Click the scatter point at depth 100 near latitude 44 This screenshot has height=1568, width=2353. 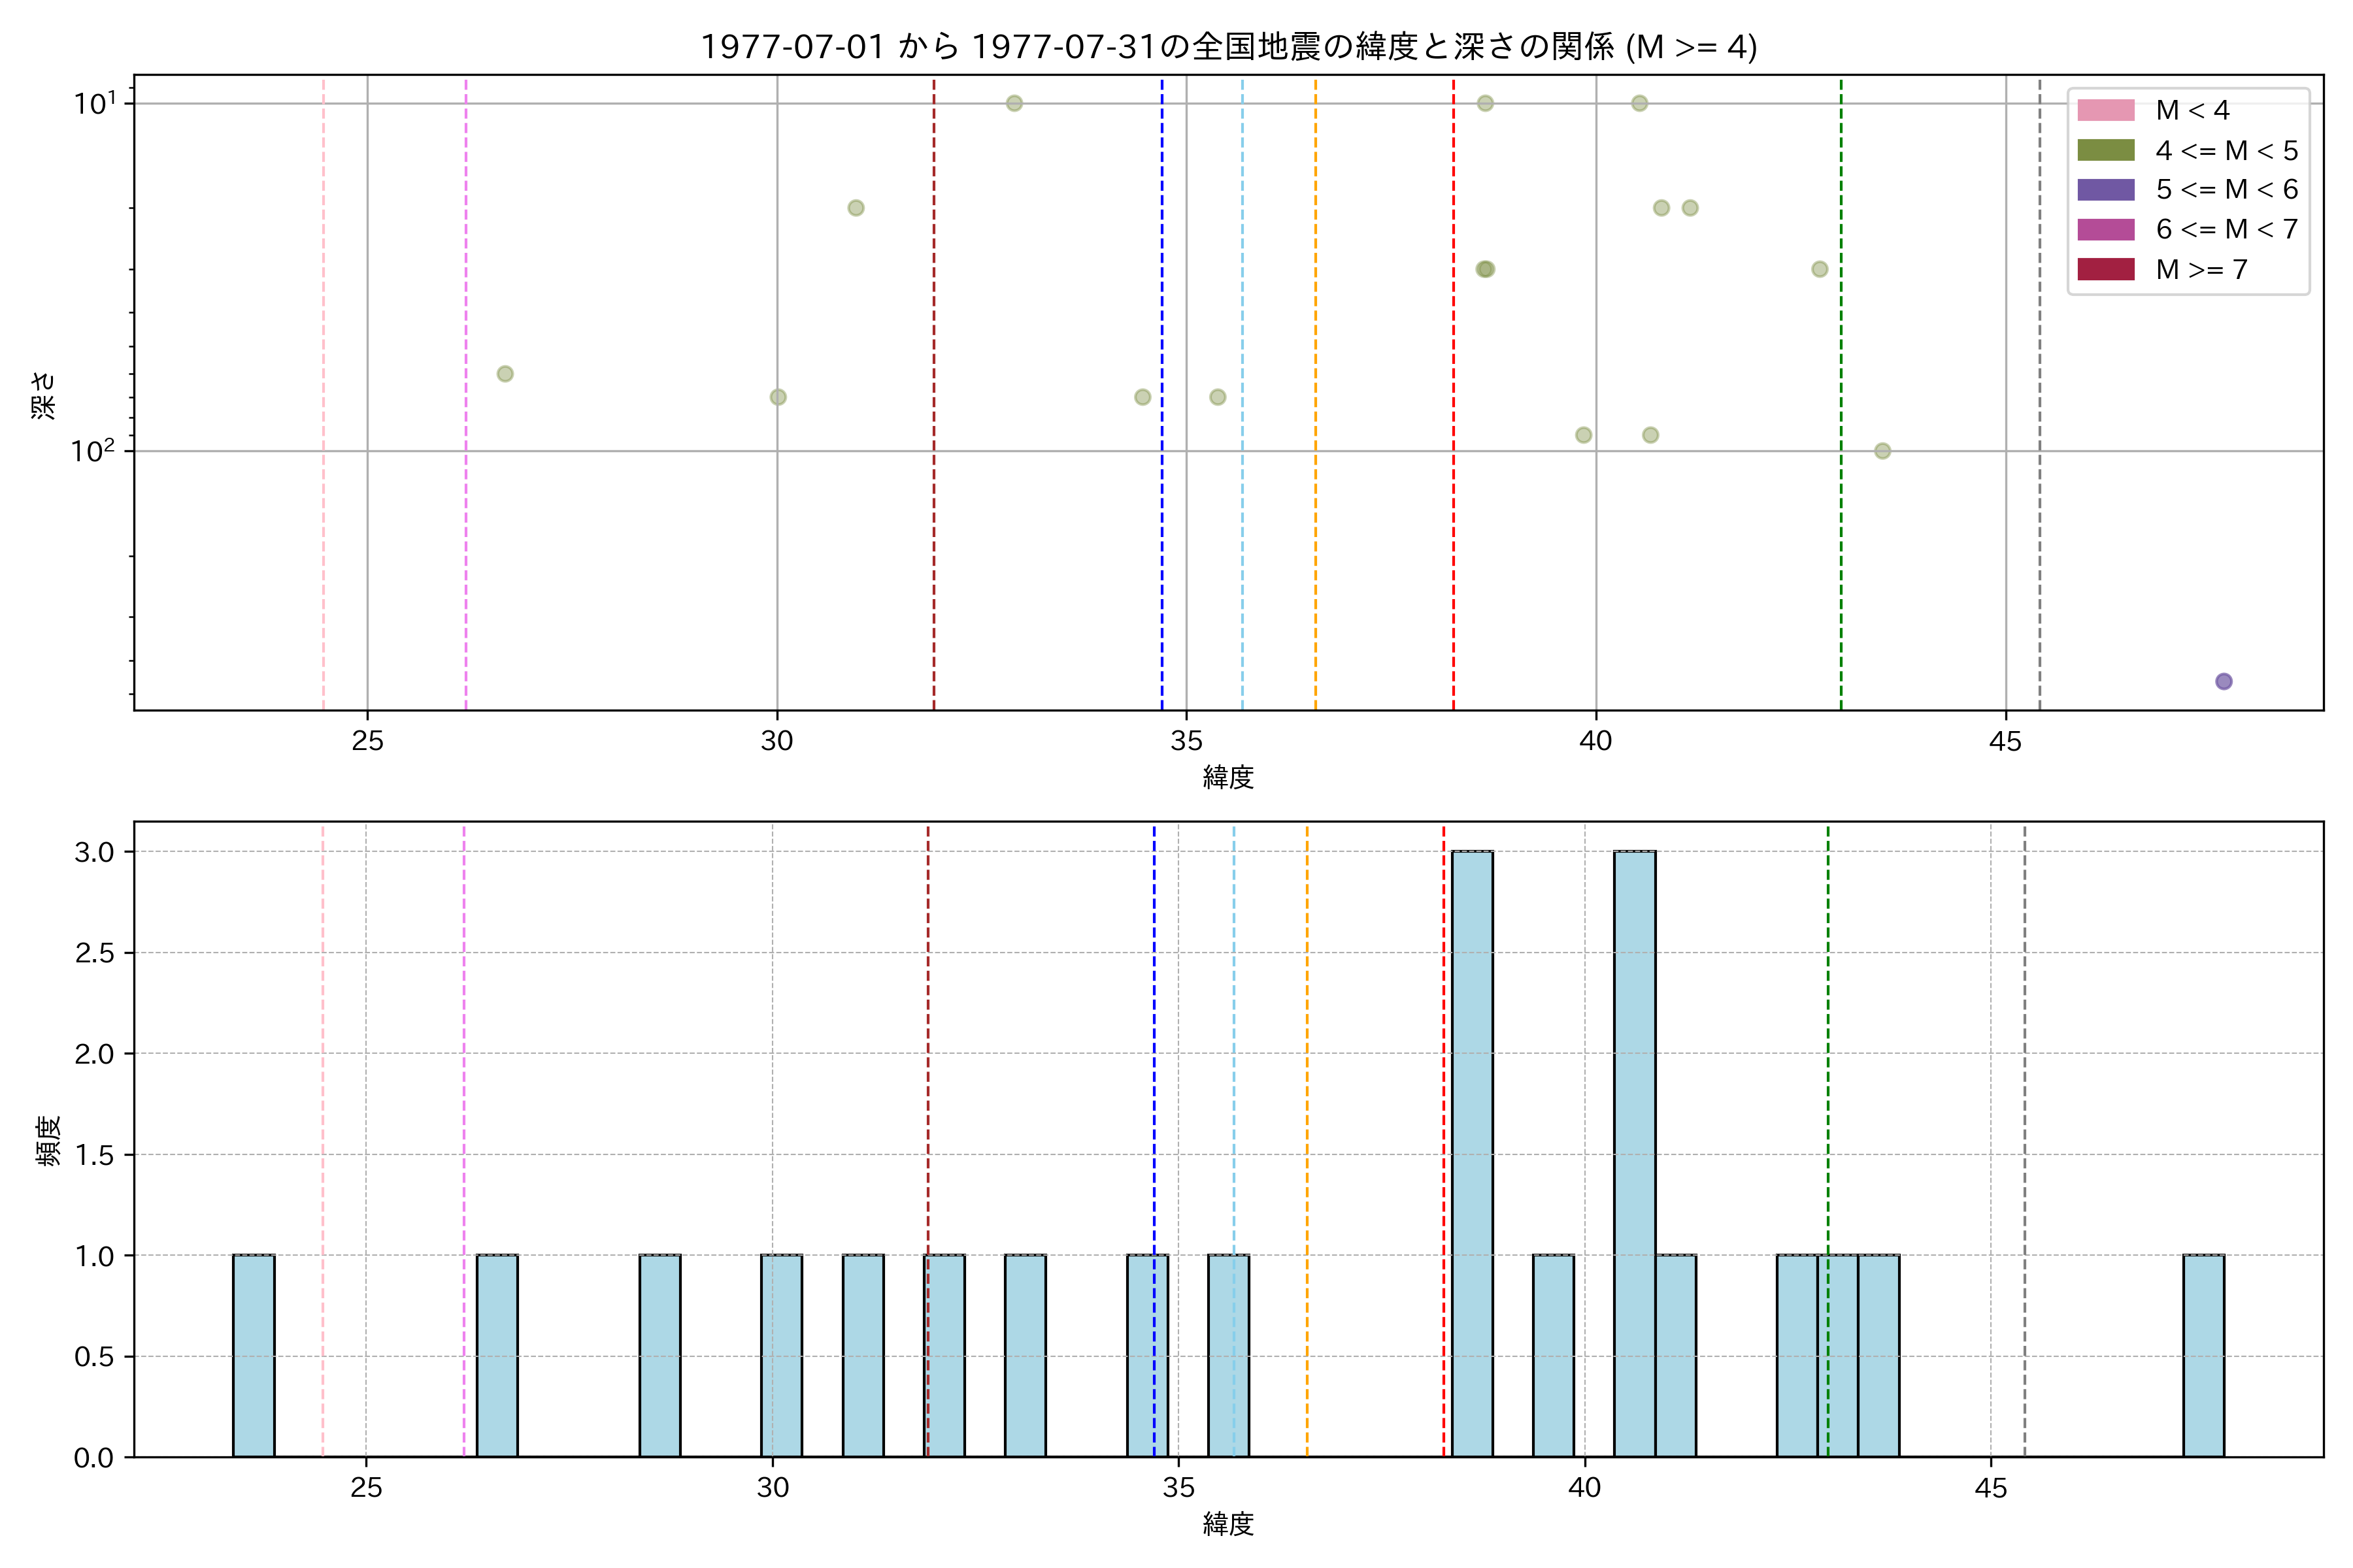1883,451
